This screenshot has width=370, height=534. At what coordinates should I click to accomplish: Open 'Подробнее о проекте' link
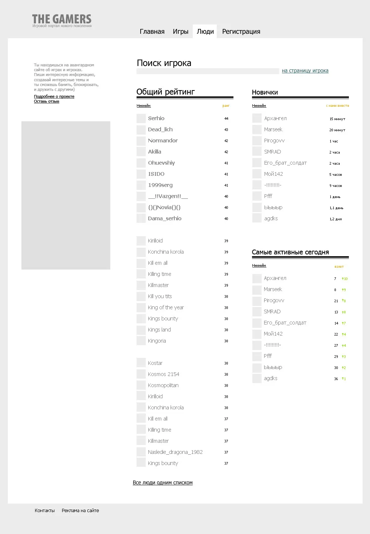(x=54, y=96)
